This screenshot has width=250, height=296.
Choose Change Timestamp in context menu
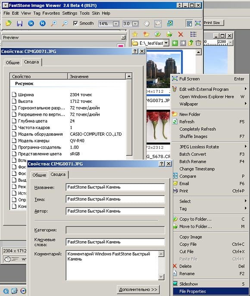click(210, 169)
